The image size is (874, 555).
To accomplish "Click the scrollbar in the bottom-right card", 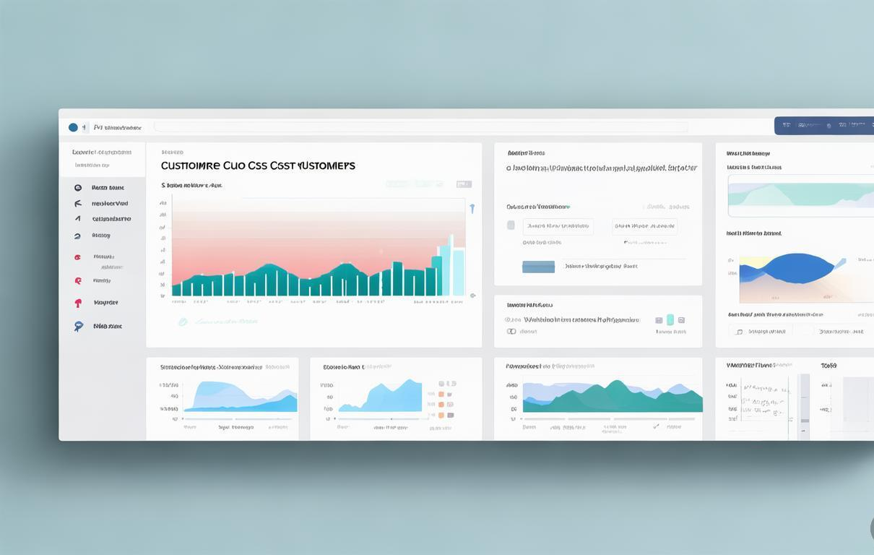I will tap(804, 406).
